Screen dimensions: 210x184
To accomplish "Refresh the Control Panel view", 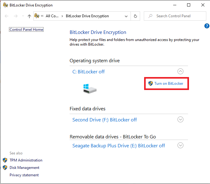I will [135, 16].
